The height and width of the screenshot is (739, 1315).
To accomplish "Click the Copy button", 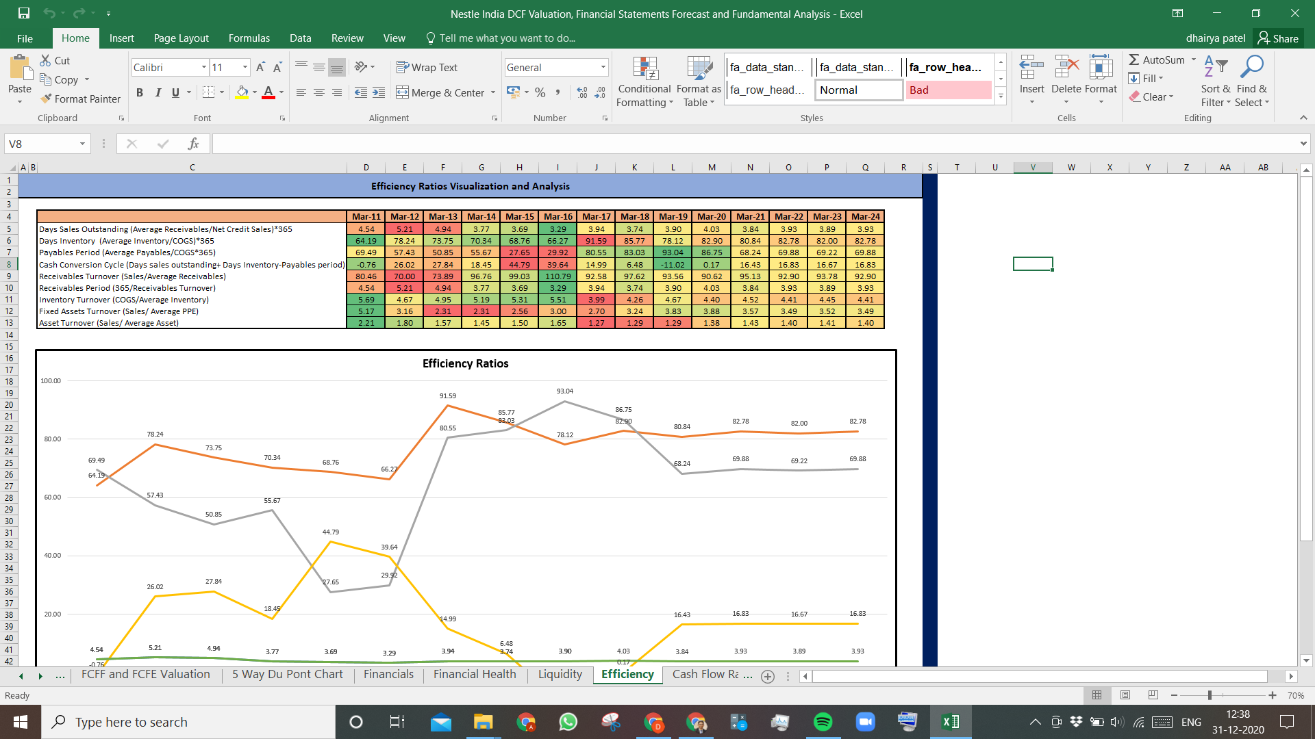I will point(59,79).
